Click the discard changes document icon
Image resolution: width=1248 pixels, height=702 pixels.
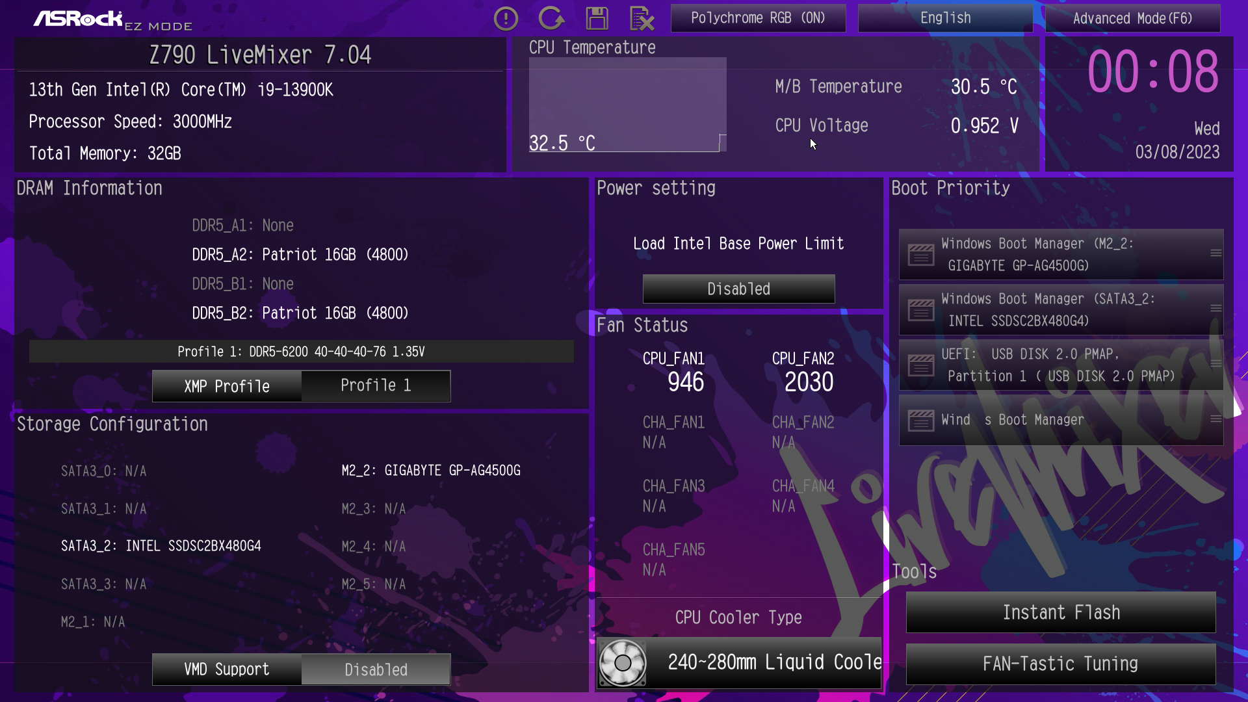click(x=642, y=19)
